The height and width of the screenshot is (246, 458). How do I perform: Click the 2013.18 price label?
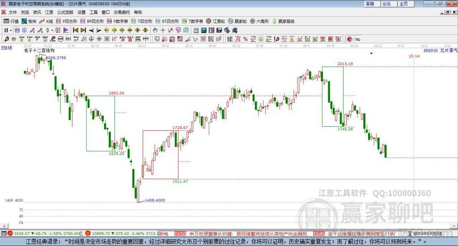[345, 64]
